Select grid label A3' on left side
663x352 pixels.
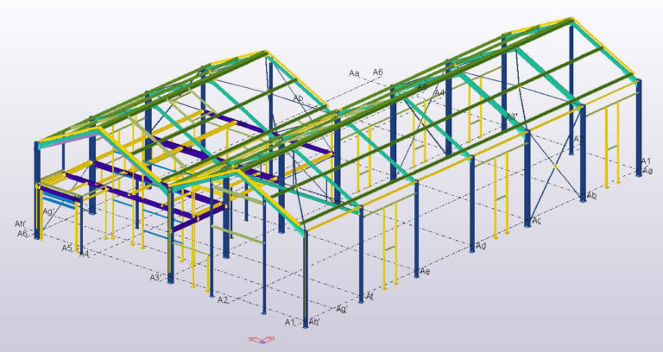pyautogui.click(x=156, y=277)
